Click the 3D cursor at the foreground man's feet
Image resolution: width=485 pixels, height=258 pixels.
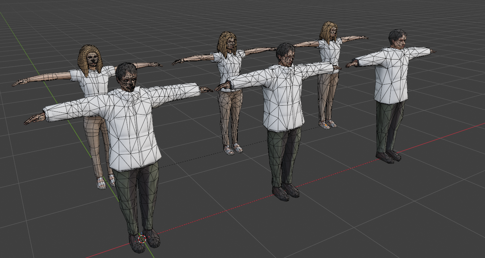click(x=142, y=239)
